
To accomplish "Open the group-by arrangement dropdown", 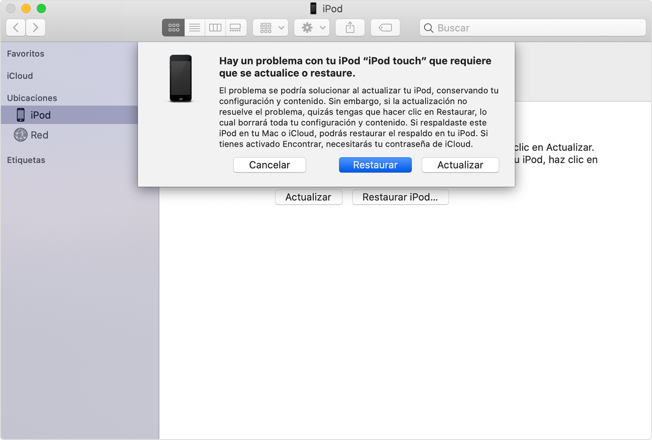I will tap(270, 28).
